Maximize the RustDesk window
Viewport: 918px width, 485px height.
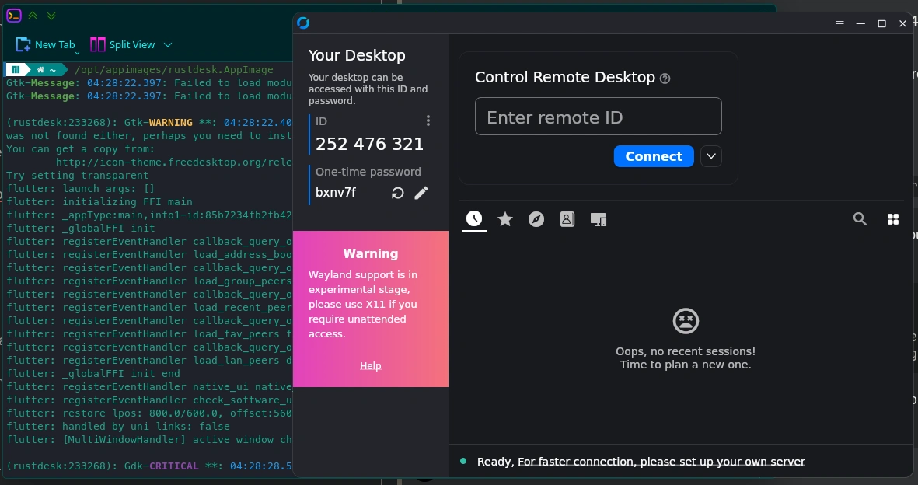tap(881, 23)
